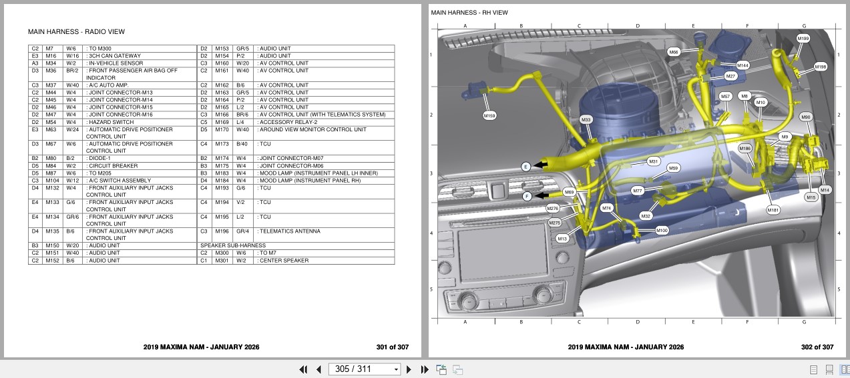Click the M27 connector label in diagram

pos(730,77)
